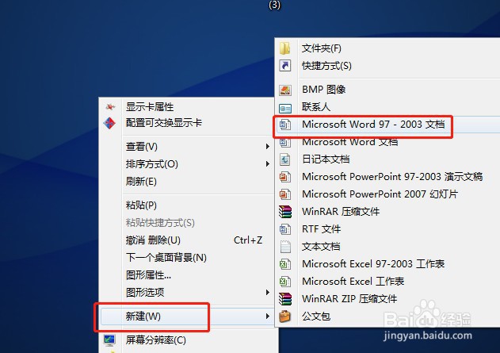
Task: Create a new BMP 图像
Action: (x=323, y=90)
